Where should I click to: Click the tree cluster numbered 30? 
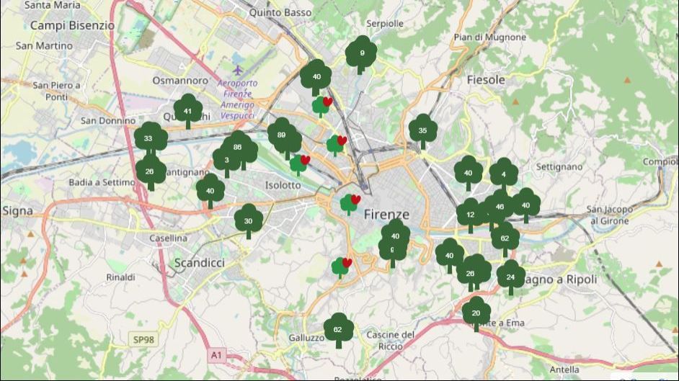pos(249,221)
